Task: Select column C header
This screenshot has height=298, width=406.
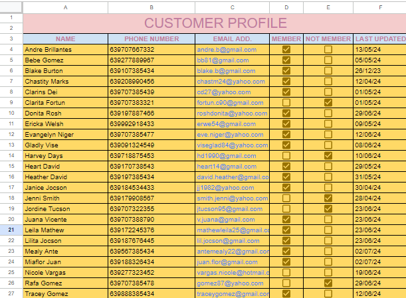Action: point(233,7)
